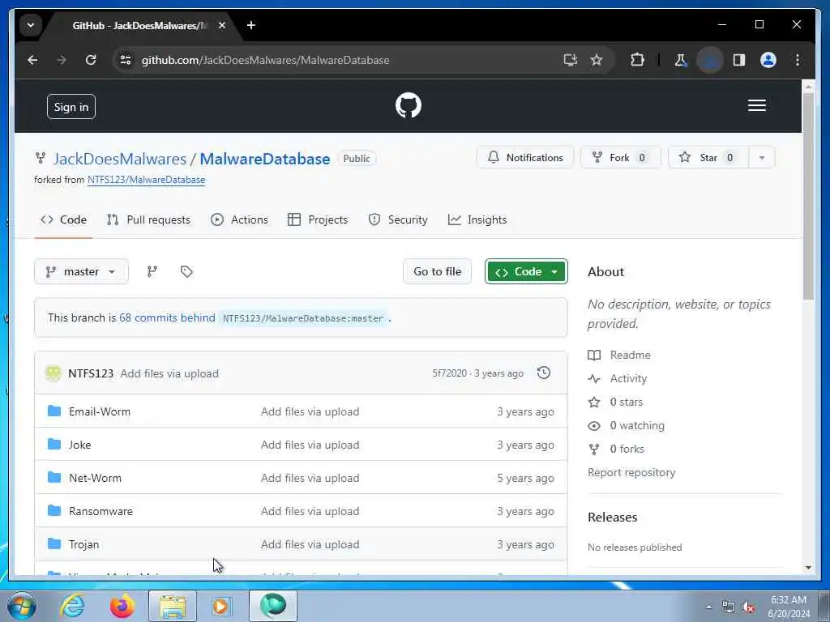Switch to Security tab
The width and height of the screenshot is (830, 622).
(398, 219)
